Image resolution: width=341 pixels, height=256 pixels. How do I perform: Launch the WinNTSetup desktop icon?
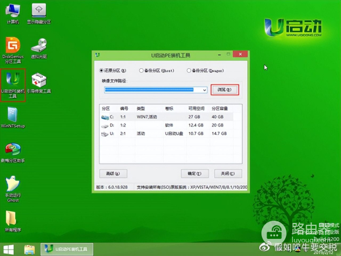click(x=13, y=118)
